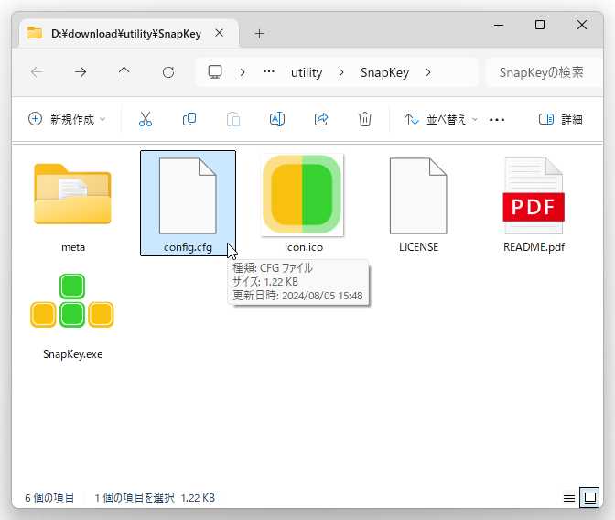Image resolution: width=615 pixels, height=520 pixels.
Task: Go up one folder level
Action: [124, 72]
